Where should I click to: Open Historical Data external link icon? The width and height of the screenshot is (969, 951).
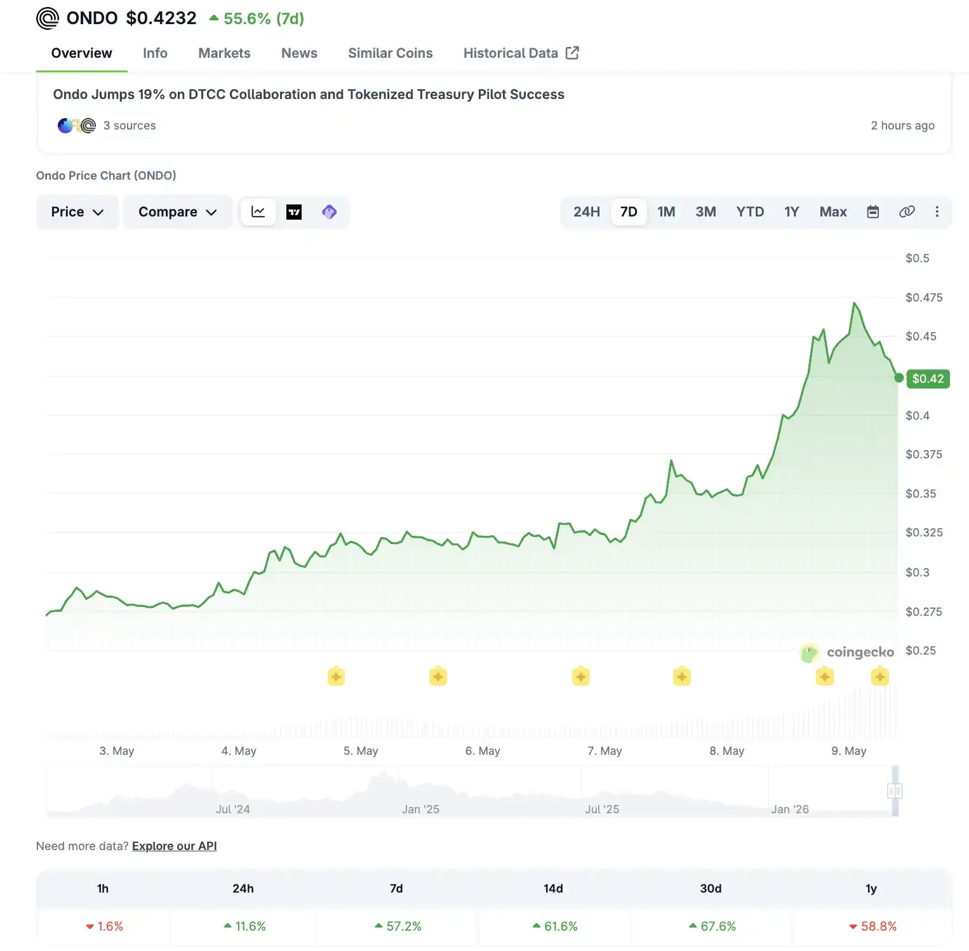pyautogui.click(x=572, y=53)
